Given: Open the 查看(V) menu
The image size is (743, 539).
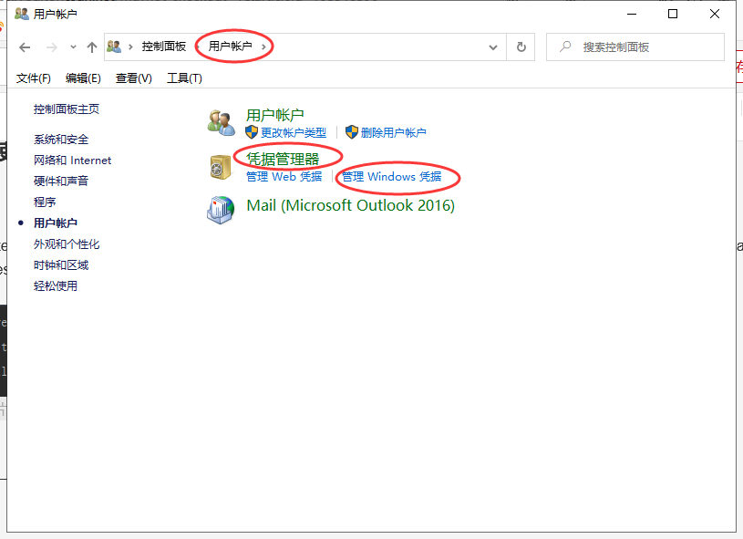Looking at the screenshot, I should click(133, 78).
